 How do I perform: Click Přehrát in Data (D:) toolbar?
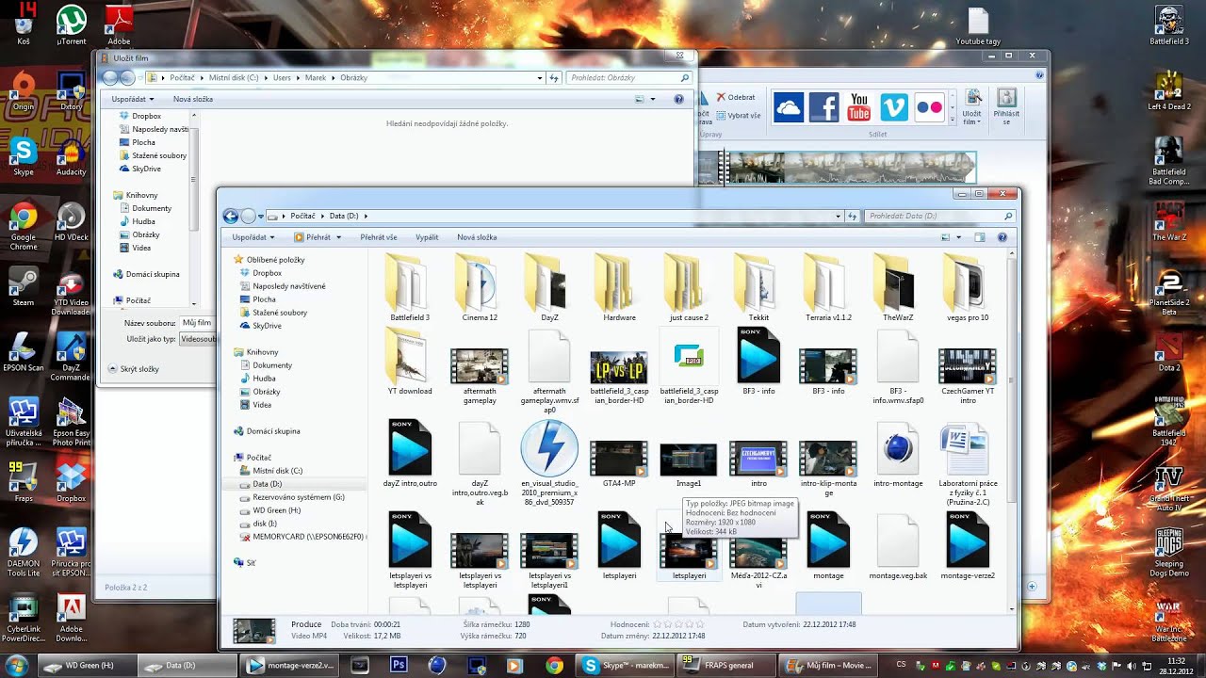(313, 237)
